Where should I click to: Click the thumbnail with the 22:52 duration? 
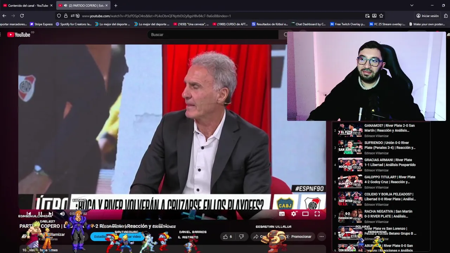[350, 199]
